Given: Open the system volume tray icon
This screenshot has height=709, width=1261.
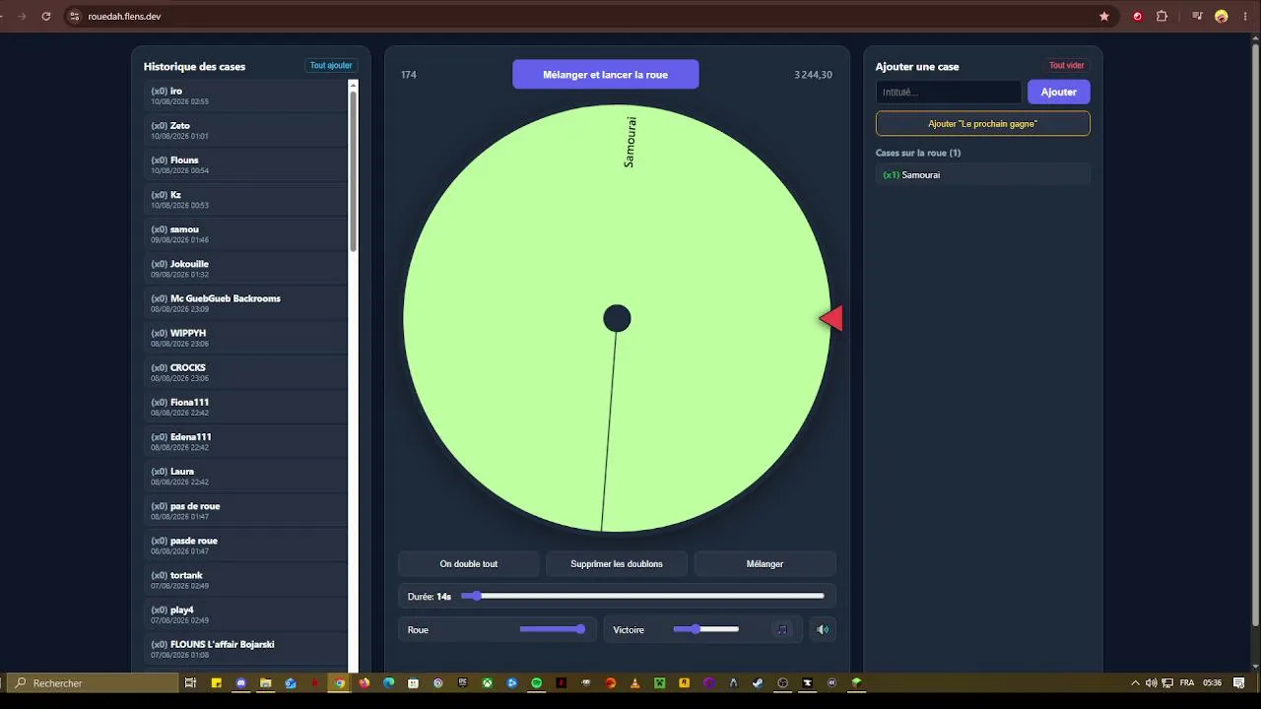Looking at the screenshot, I should pos(1152,682).
